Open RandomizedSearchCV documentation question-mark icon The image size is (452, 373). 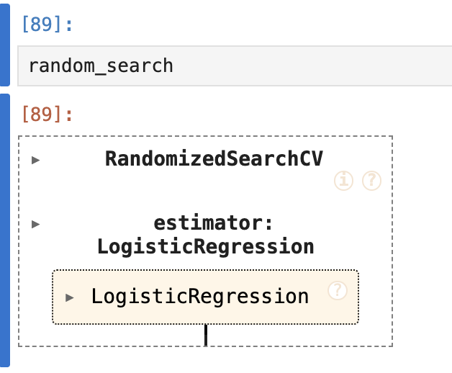pyautogui.click(x=371, y=181)
